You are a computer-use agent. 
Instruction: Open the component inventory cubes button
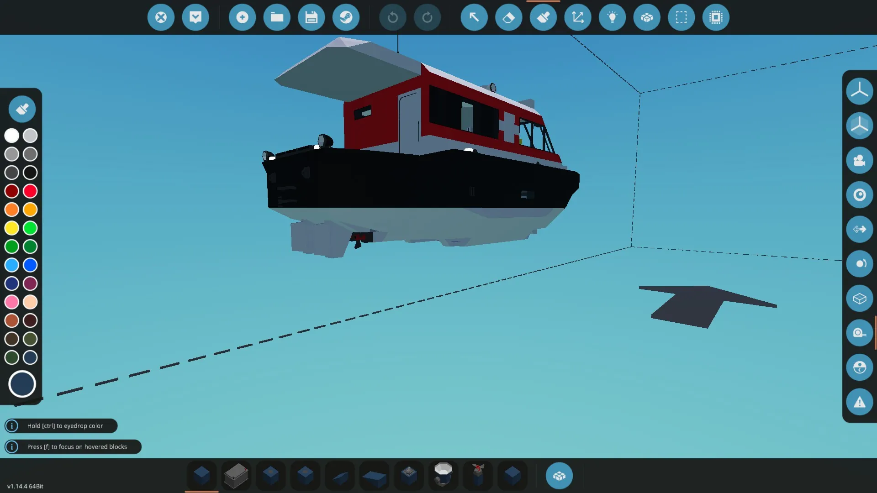click(x=559, y=476)
